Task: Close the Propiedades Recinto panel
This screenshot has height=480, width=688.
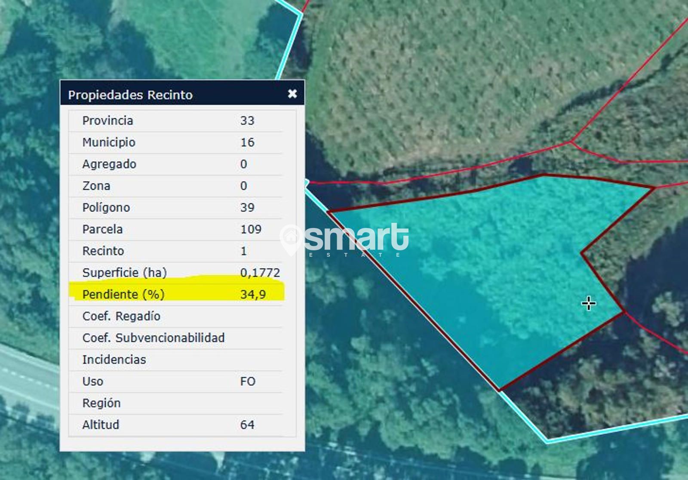Action: (292, 93)
